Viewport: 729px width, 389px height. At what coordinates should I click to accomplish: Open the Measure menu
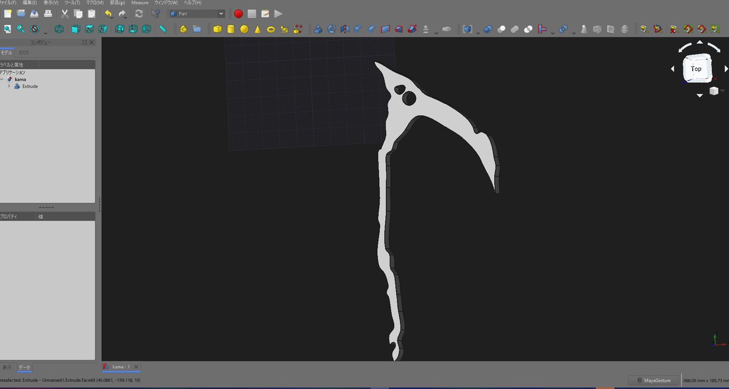(x=140, y=2)
